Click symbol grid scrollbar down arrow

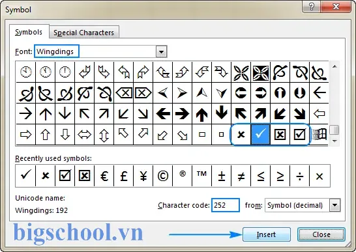334,141
